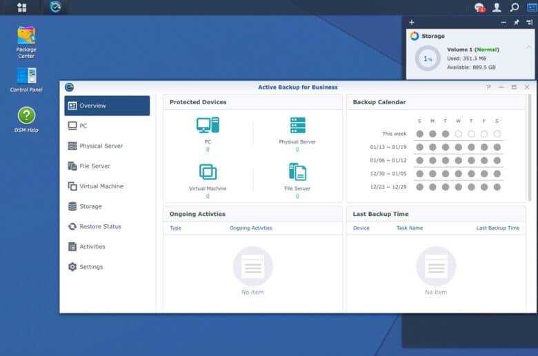
Task: Open the File Server count link
Action: tap(297, 196)
